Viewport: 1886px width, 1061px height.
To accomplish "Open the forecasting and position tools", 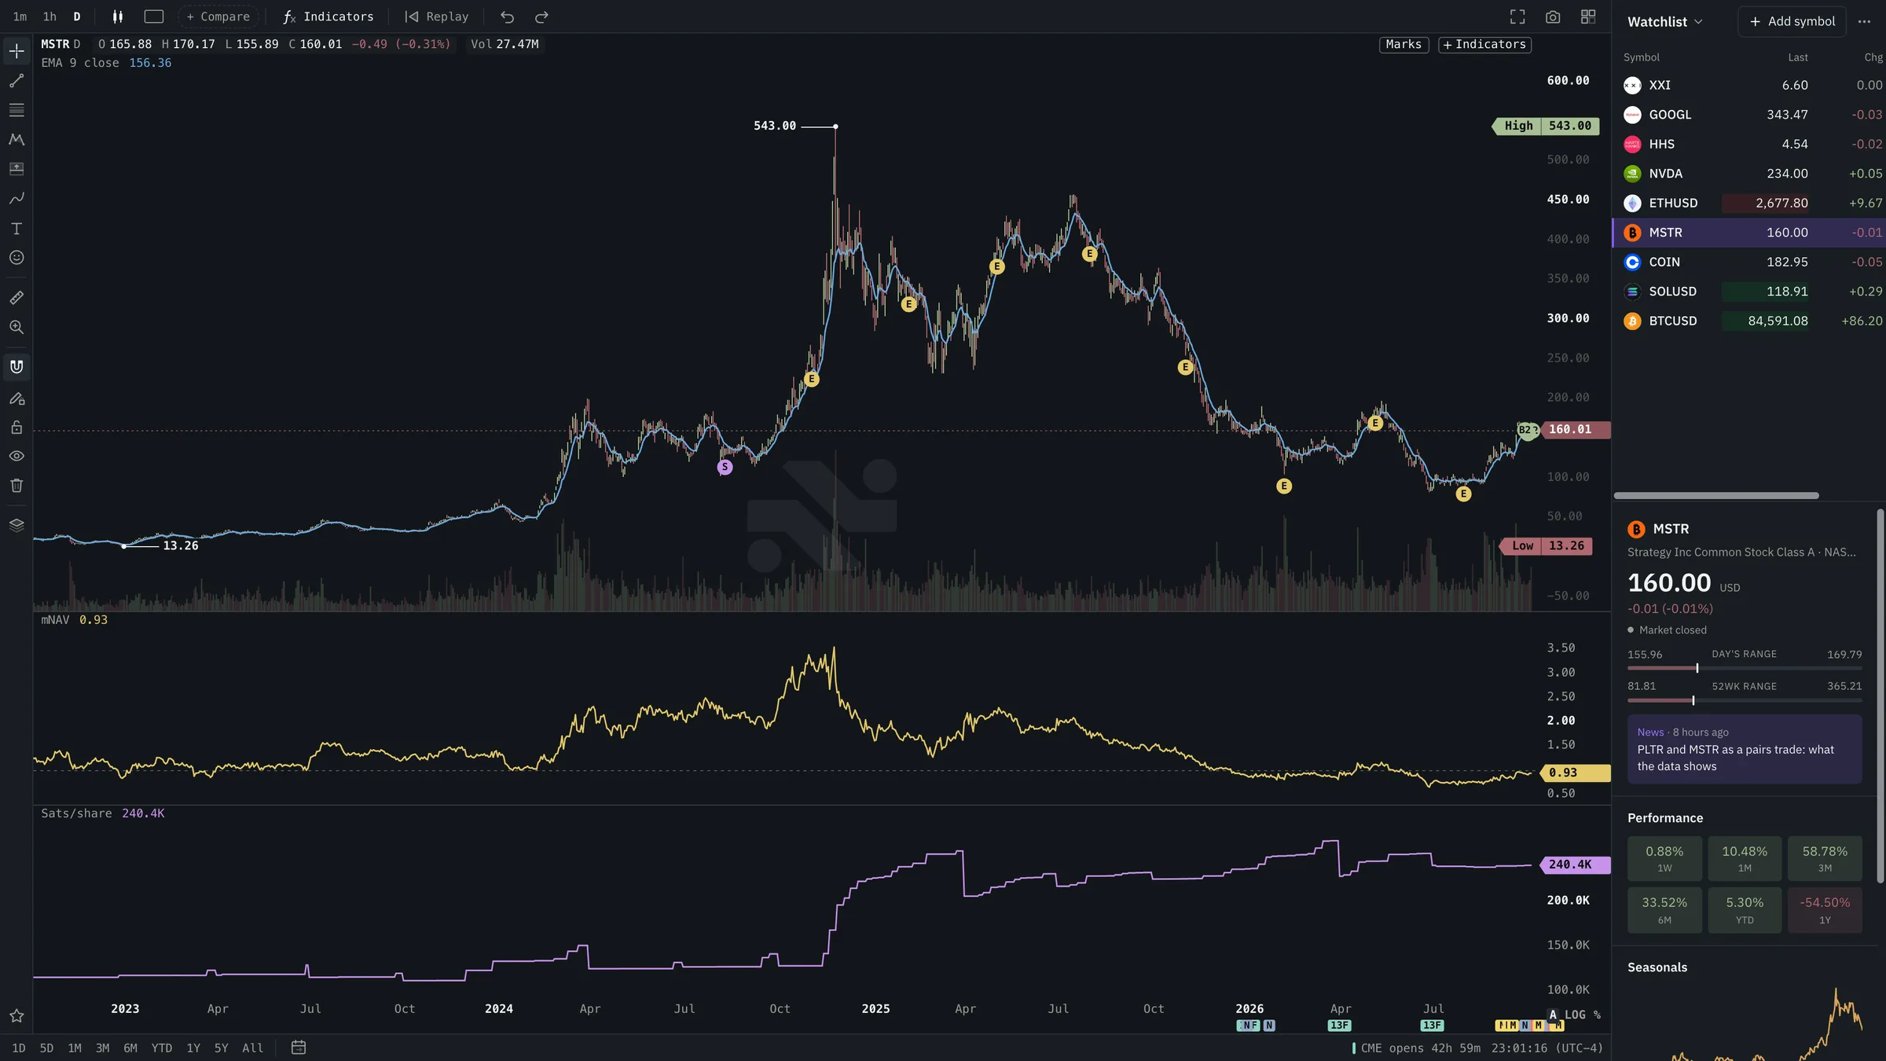I will [17, 169].
